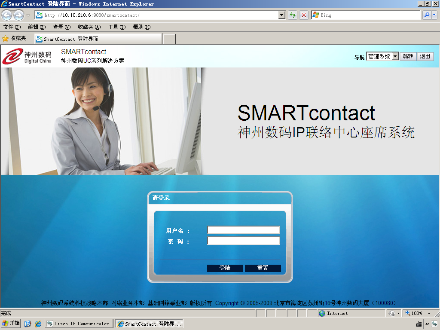Switch to SmartContact 登陆界... taskbar item
Image resolution: width=440 pixels, height=330 pixels.
[x=149, y=324]
